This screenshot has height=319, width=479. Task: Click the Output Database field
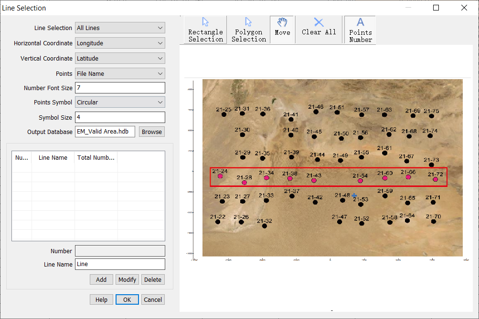tap(105, 132)
